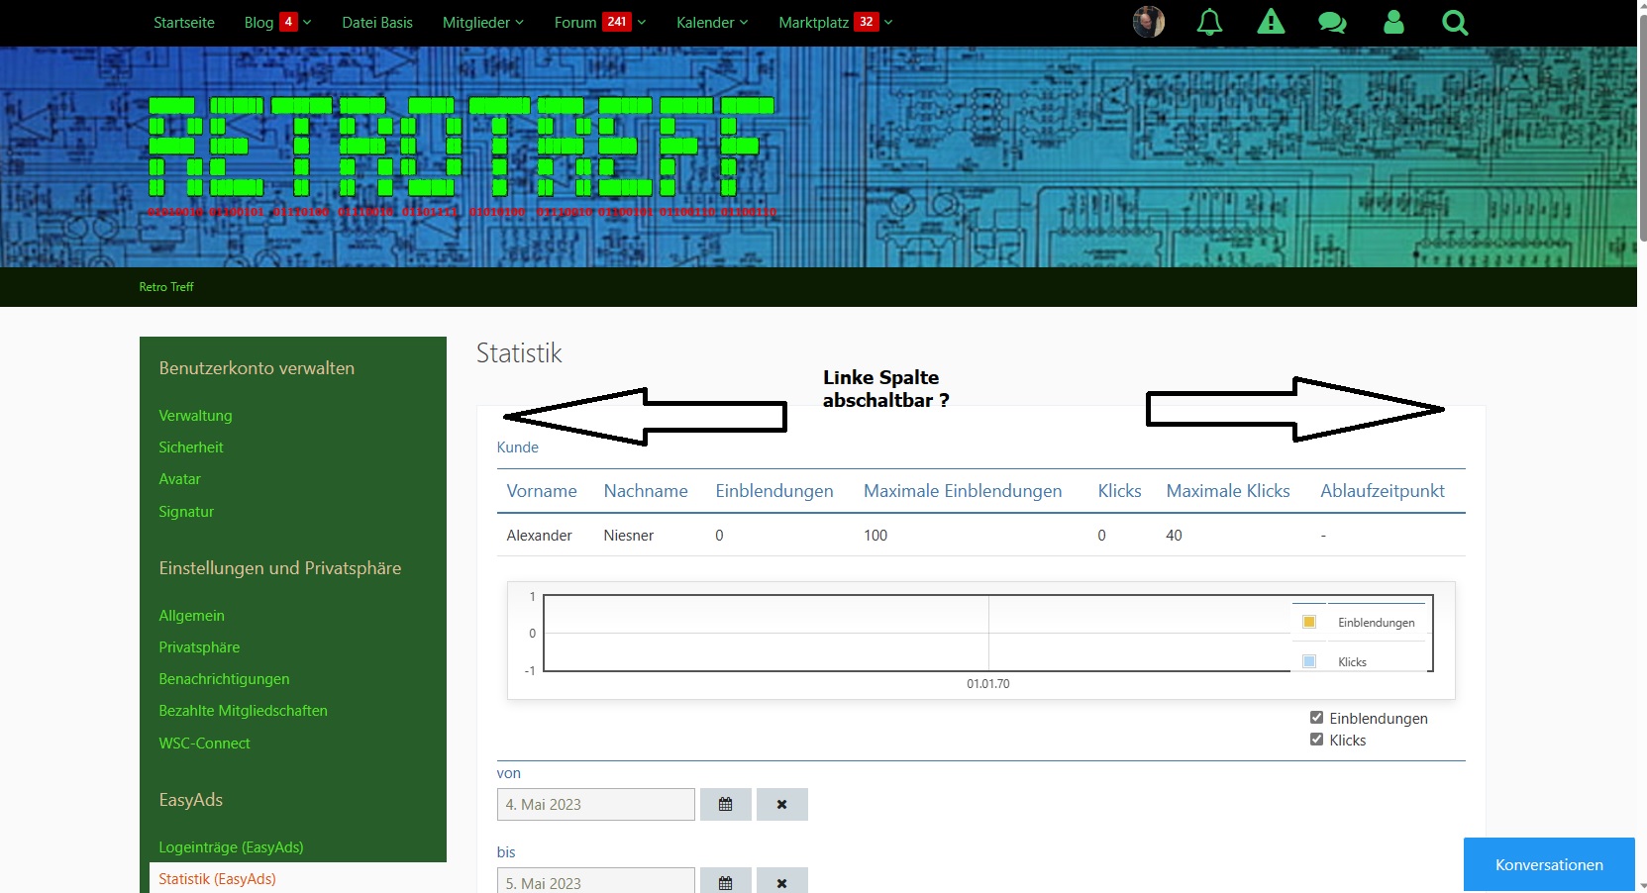The image size is (1647, 893).
Task: Click the user profile silhouette icon
Action: 1393,22
